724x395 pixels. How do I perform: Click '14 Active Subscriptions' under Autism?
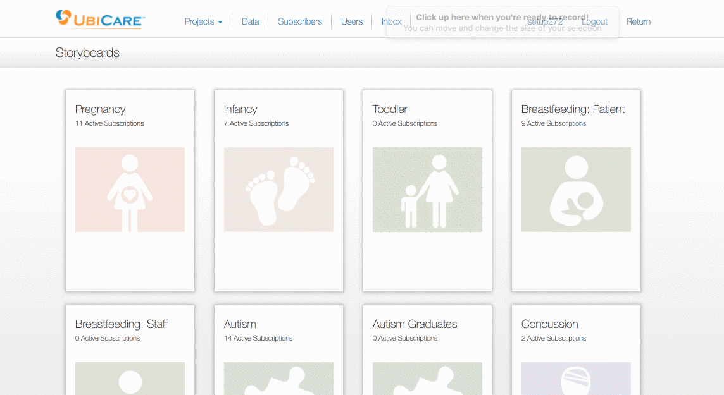[x=258, y=338]
